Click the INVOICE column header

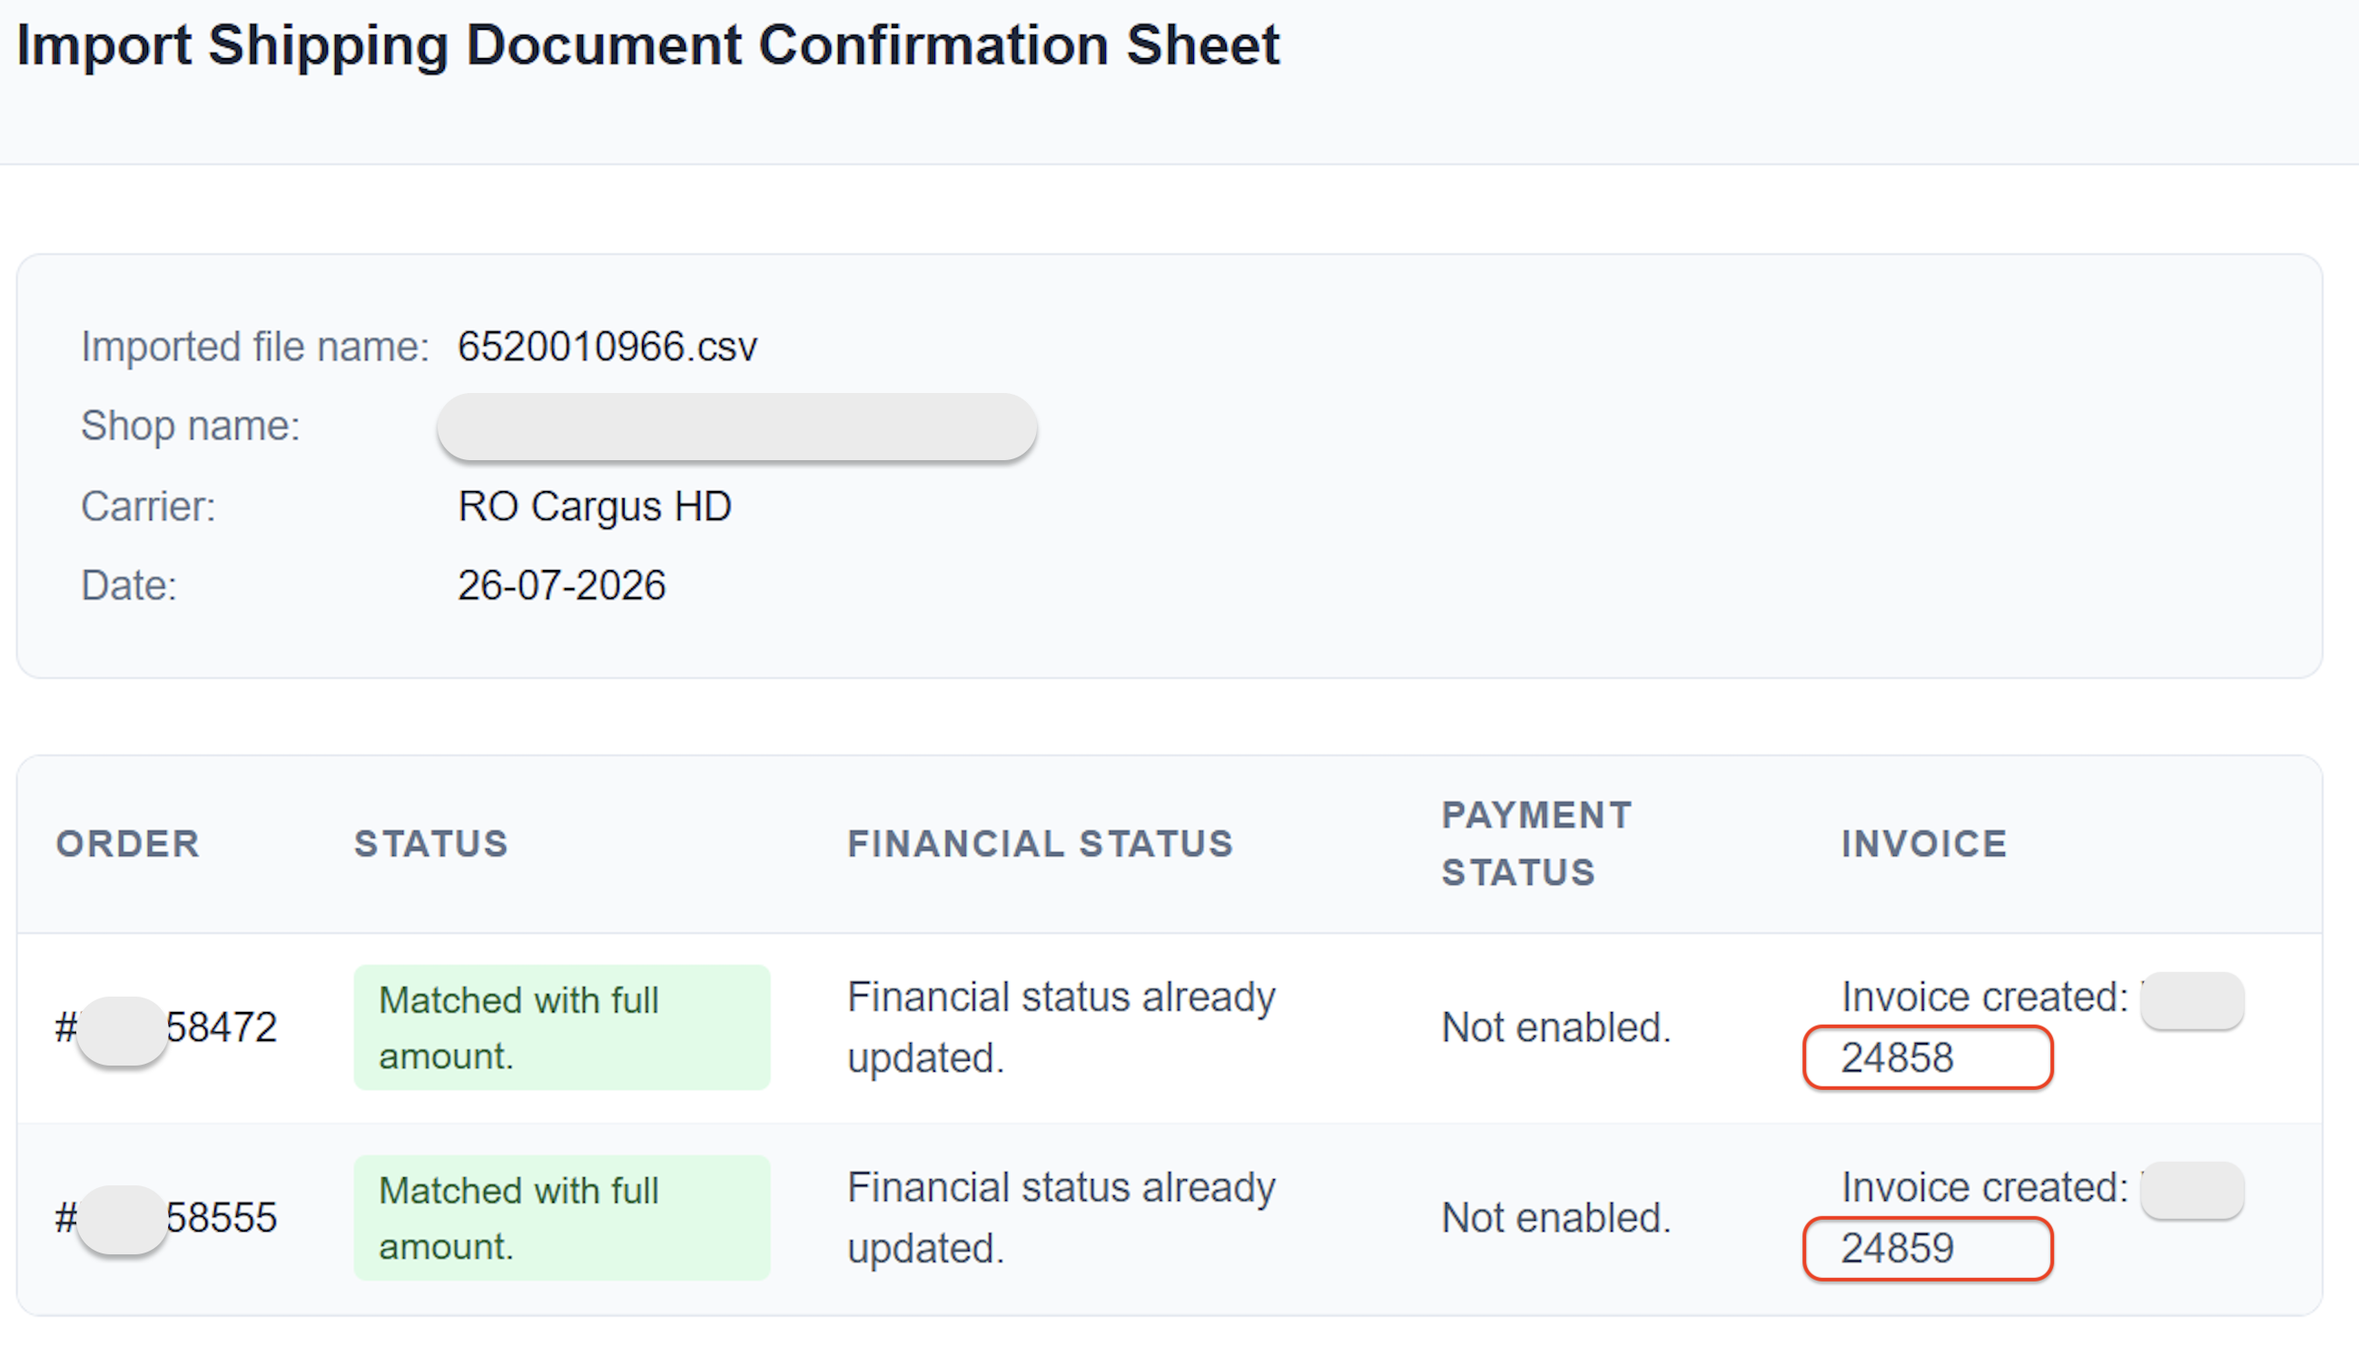(1924, 844)
